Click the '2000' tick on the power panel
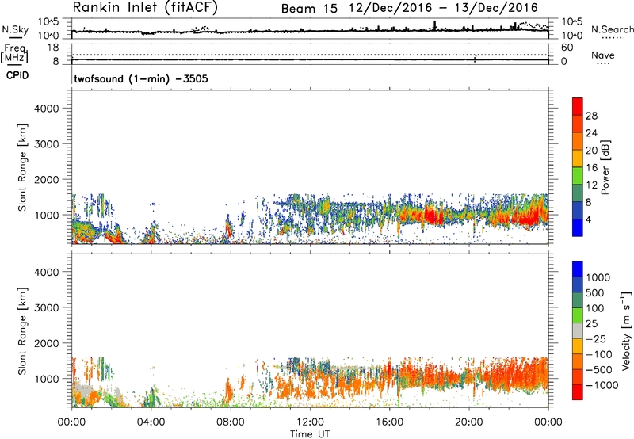 coord(47,179)
